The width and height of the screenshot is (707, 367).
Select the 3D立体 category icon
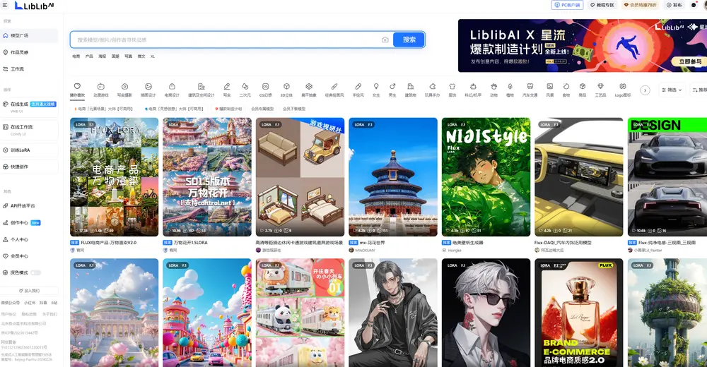coord(286,87)
